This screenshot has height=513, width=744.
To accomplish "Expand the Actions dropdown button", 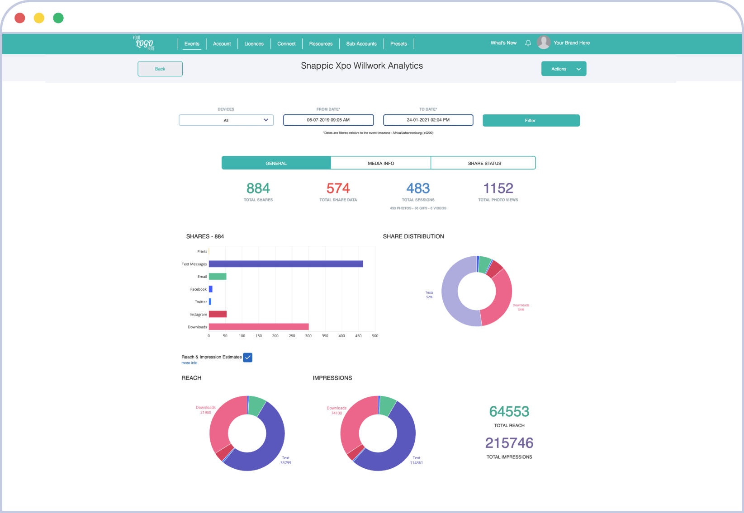I will [x=564, y=69].
